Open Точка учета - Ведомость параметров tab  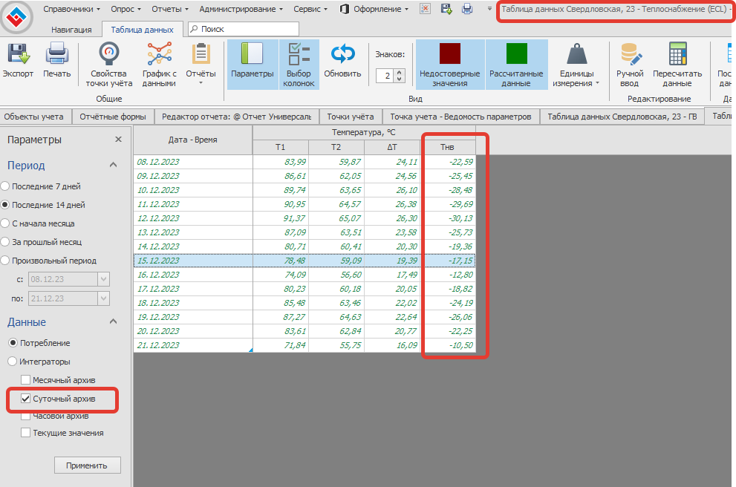pyautogui.click(x=460, y=117)
